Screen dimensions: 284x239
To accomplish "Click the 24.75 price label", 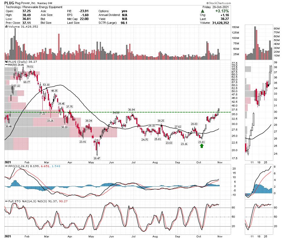I will (x=145, y=140).
